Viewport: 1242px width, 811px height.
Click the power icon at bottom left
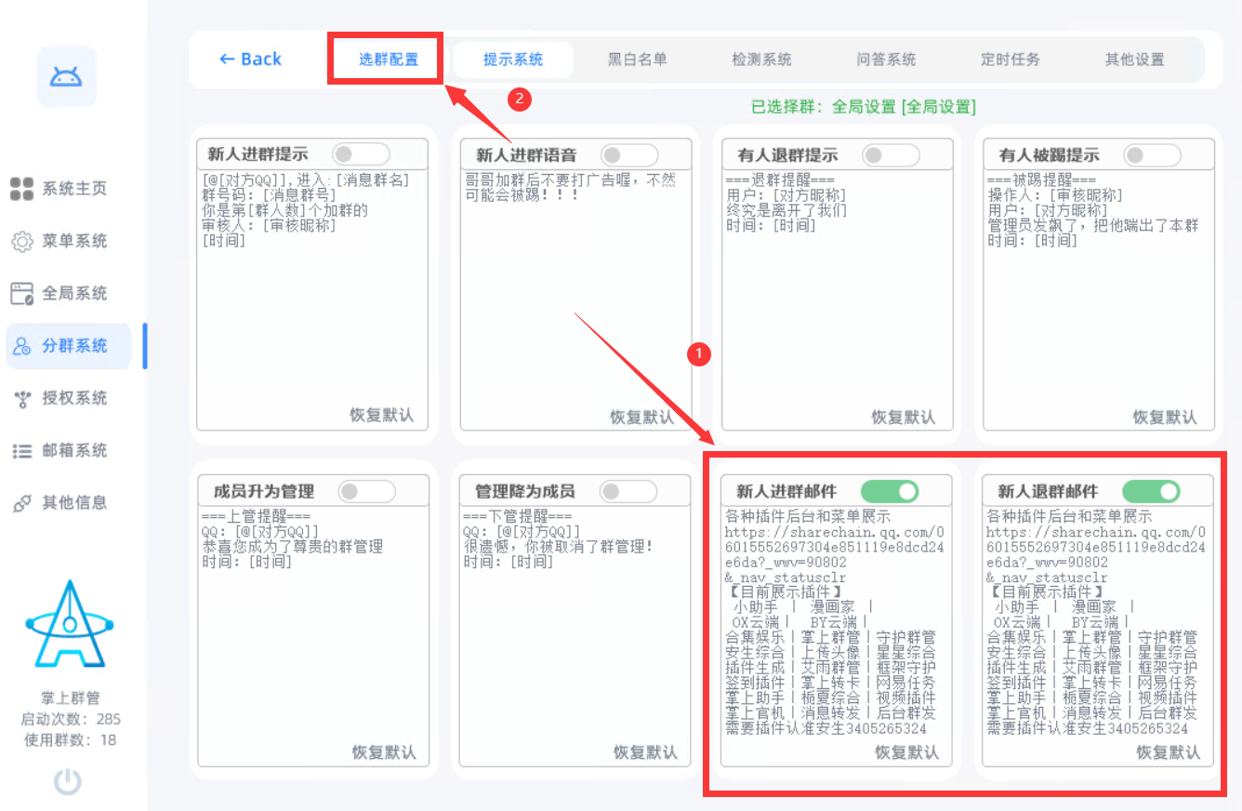pyautogui.click(x=67, y=781)
